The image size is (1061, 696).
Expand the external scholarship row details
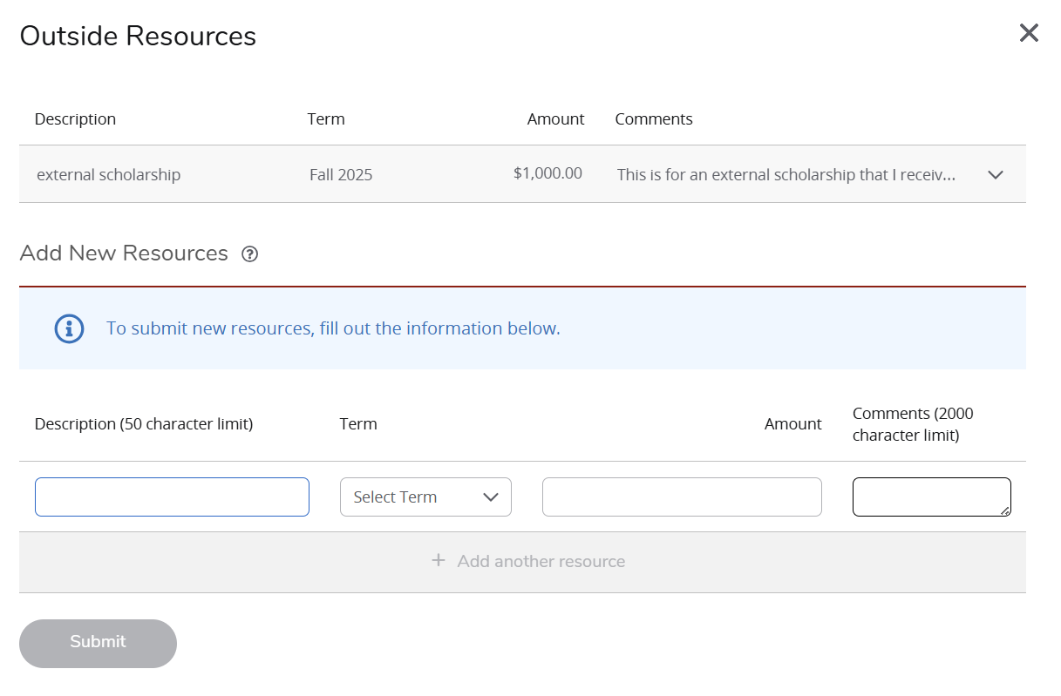click(x=995, y=174)
